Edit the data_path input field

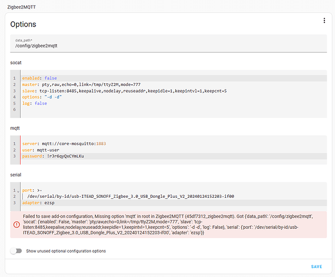coord(169,43)
